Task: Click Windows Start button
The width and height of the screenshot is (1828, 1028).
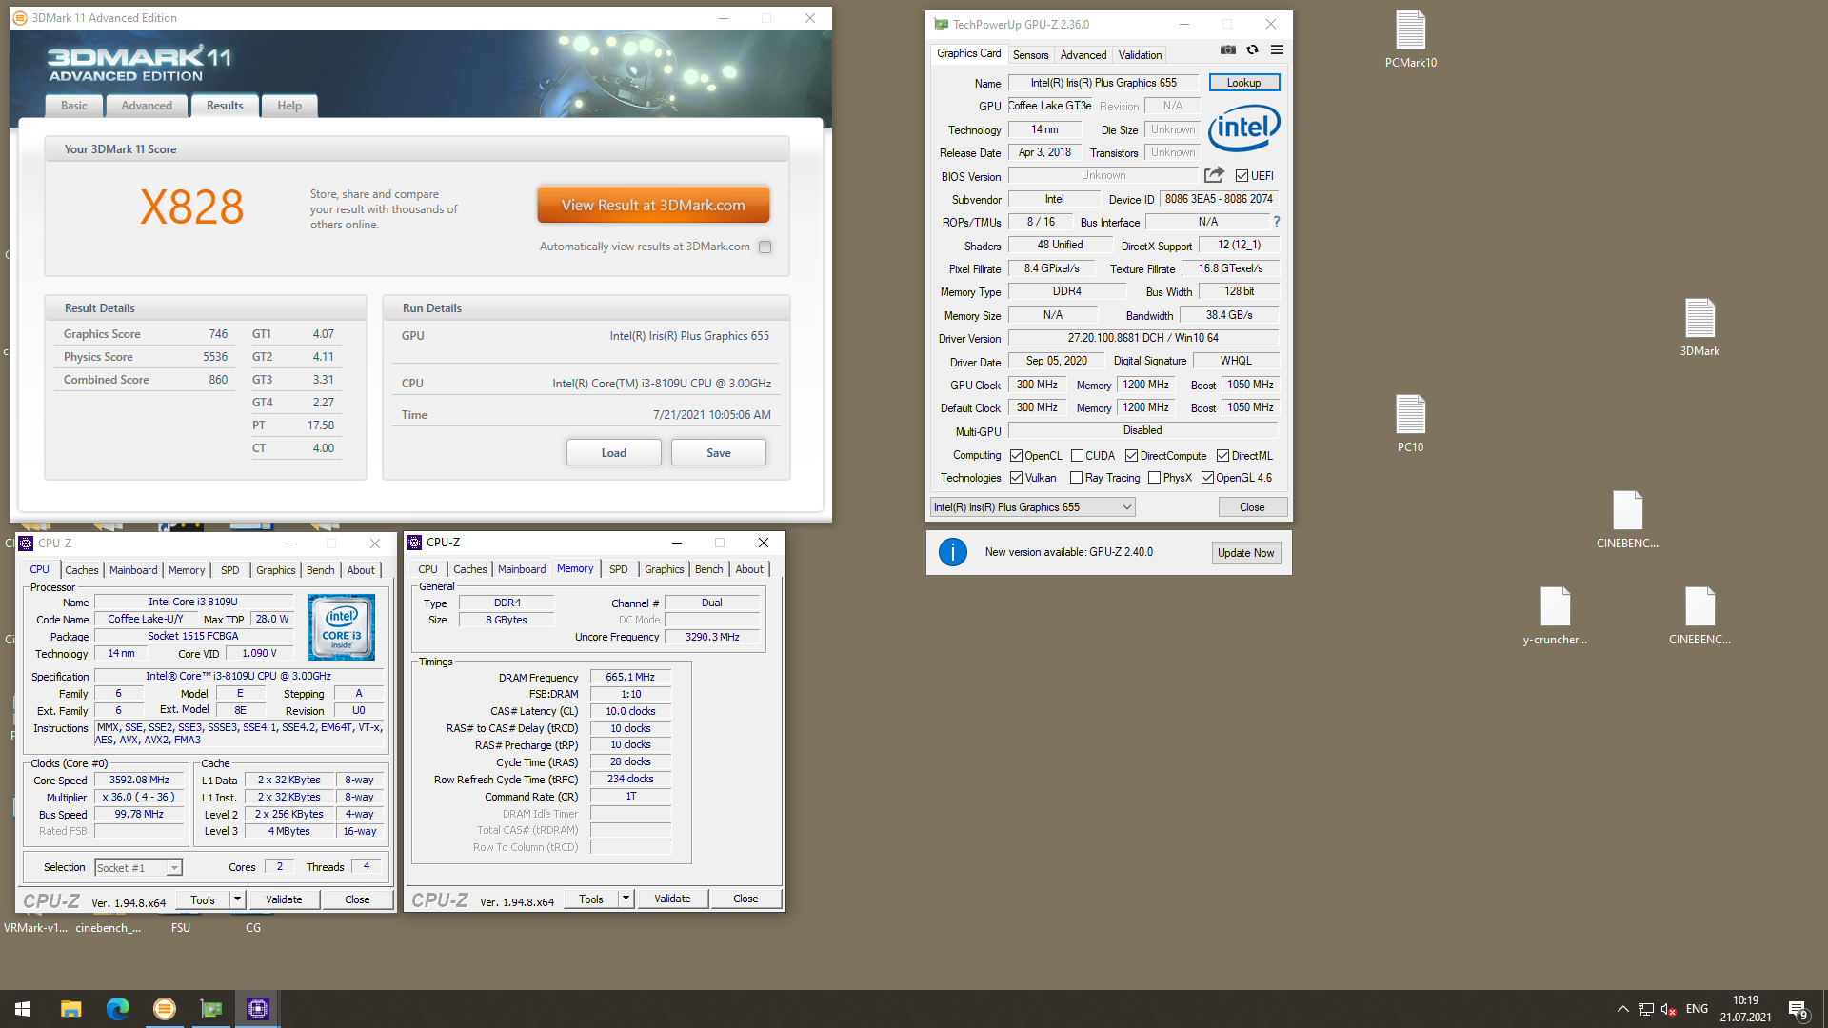Action: (x=23, y=1009)
